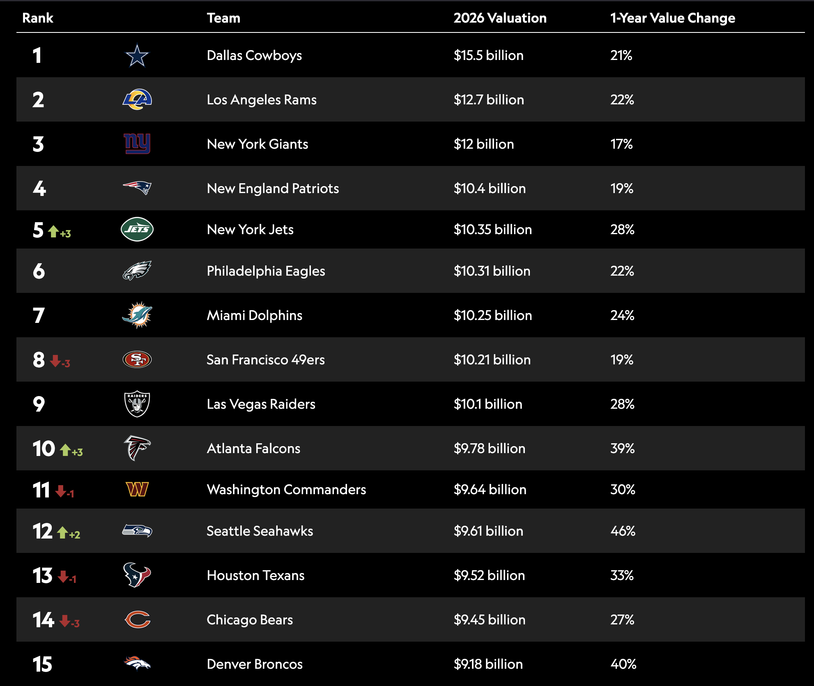
Task: Select the Houston Texans logo
Action: pos(137,575)
